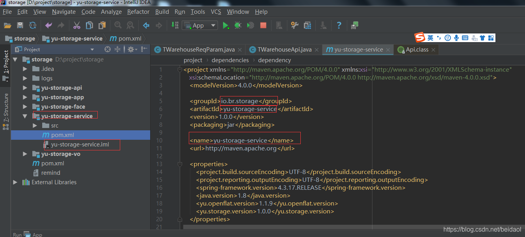Collapse the storage root node
Image resolution: width=525 pixels, height=237 pixels.
(x=15, y=59)
